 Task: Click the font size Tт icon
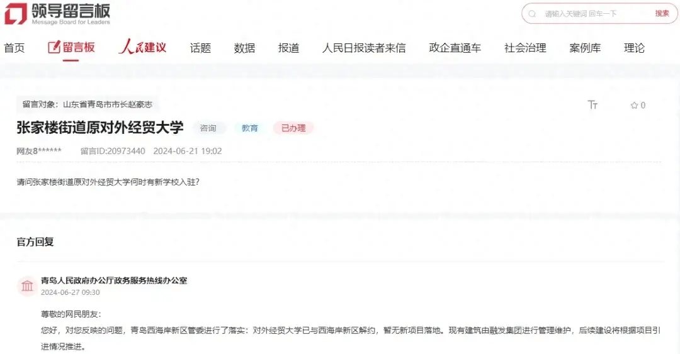[592, 104]
